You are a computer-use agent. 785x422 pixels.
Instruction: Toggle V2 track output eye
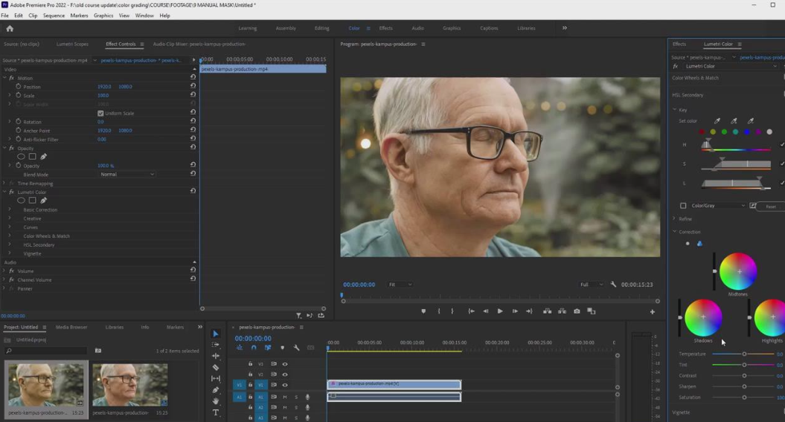pyautogui.click(x=285, y=374)
